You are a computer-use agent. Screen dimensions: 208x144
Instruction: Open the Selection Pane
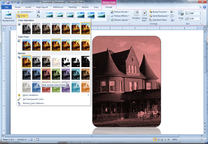(158, 20)
